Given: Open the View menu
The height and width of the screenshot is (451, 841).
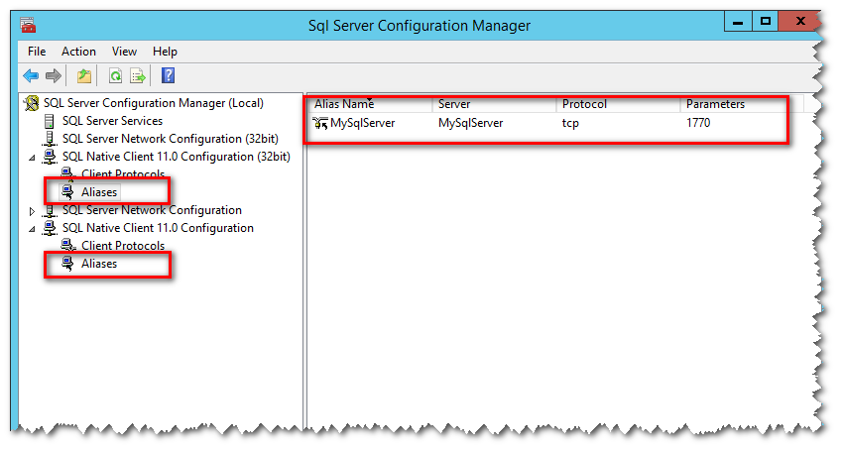Looking at the screenshot, I should pyautogui.click(x=124, y=52).
